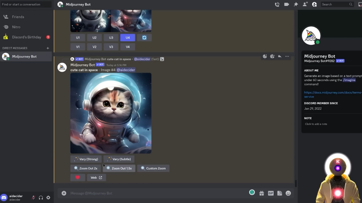Create a new DM with the plus icon
This screenshot has height=203, width=362.
[x=48, y=48]
